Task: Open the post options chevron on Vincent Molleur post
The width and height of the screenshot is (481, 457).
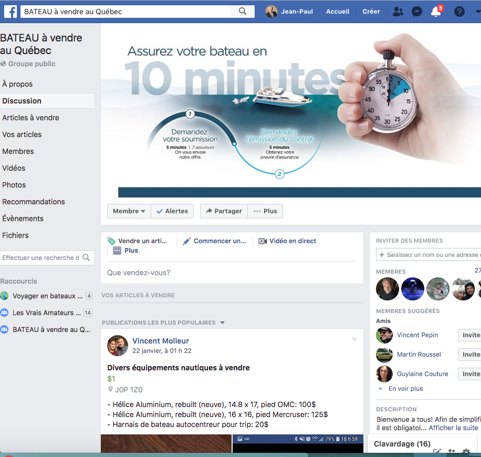Action: (354, 339)
